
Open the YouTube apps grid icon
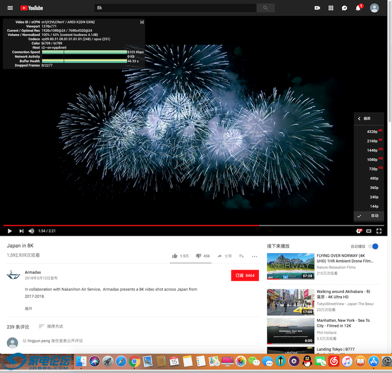point(331,8)
